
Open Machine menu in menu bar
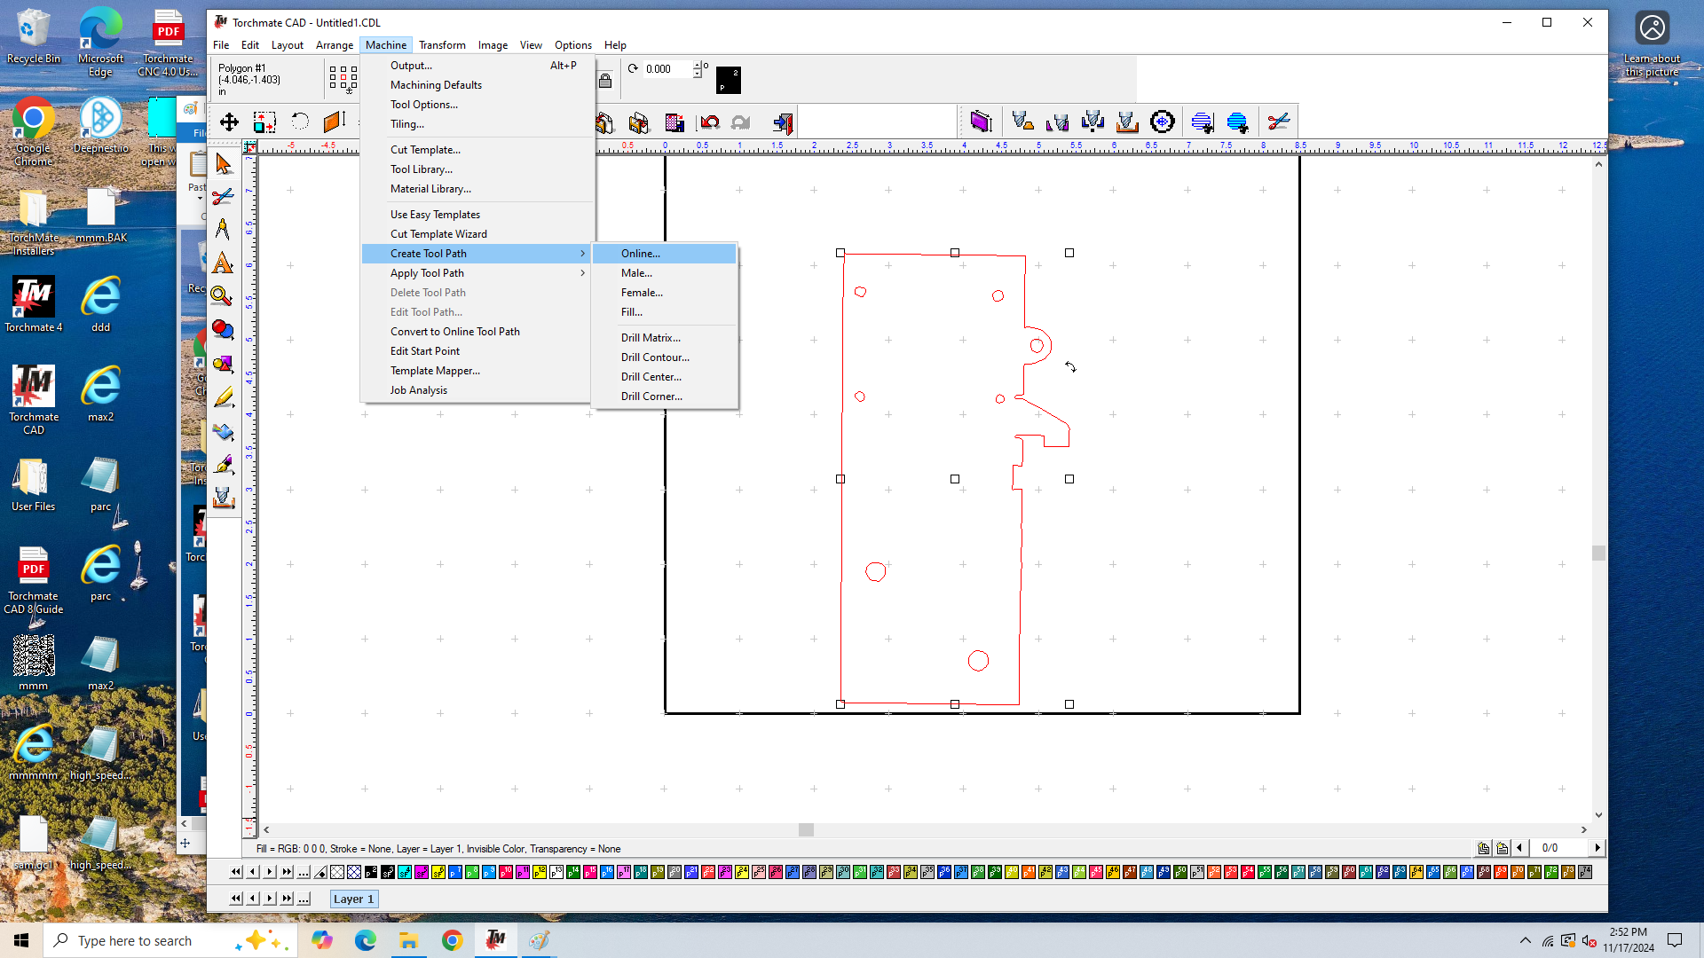385,44
